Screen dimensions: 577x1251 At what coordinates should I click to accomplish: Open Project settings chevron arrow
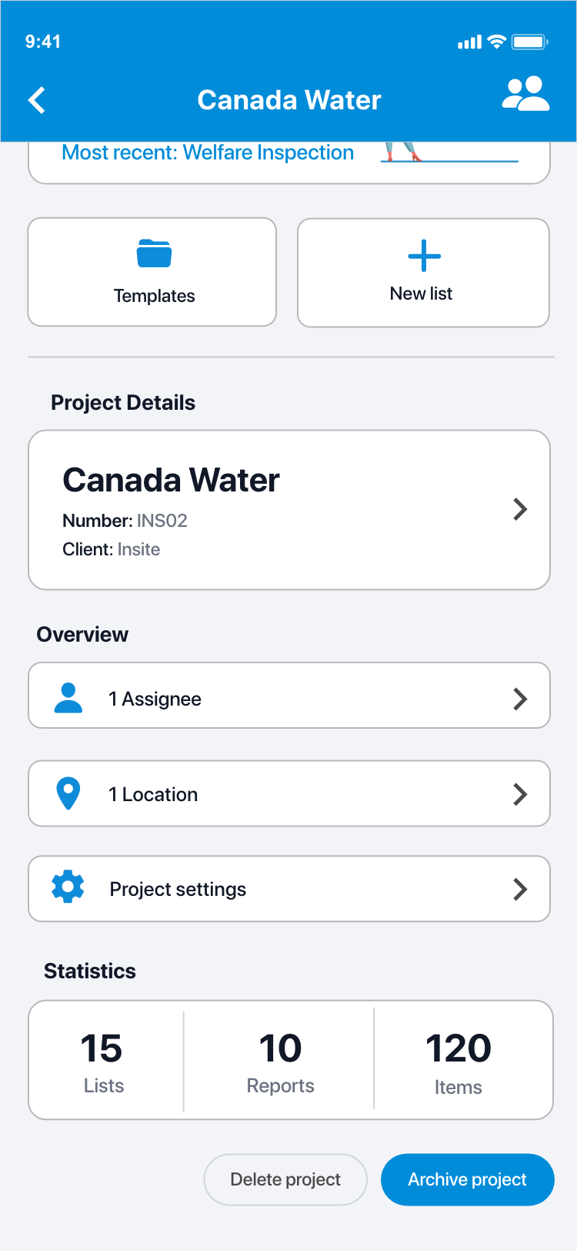click(520, 889)
